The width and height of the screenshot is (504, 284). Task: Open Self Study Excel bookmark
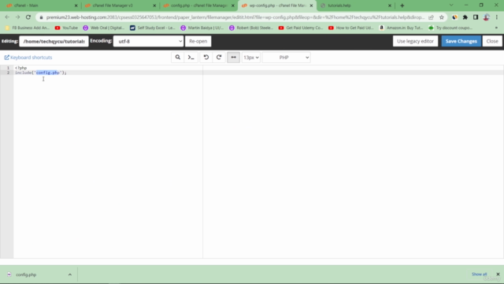tap(153, 28)
